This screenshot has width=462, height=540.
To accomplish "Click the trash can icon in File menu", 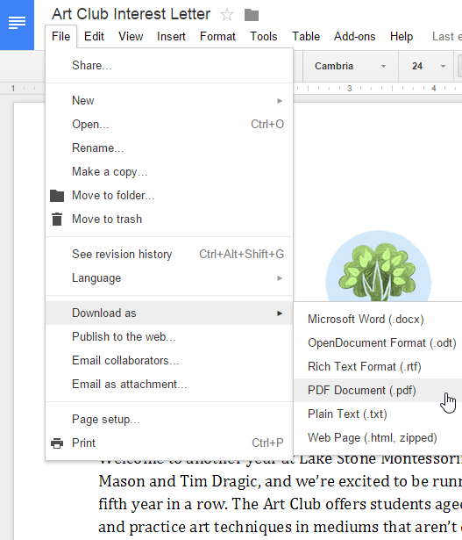I will [x=57, y=219].
